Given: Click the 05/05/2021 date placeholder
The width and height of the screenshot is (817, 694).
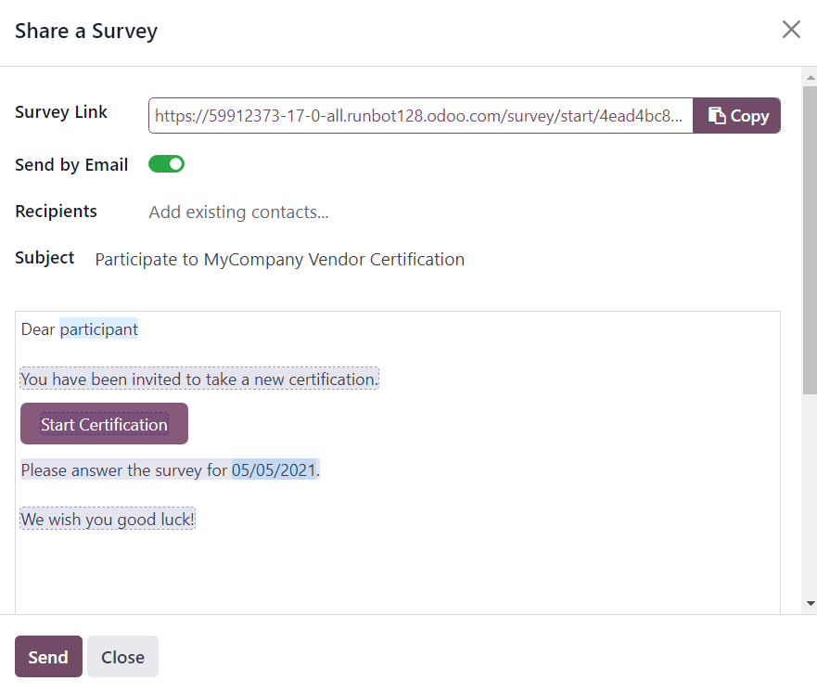Looking at the screenshot, I should click(274, 470).
